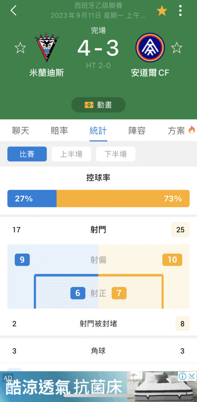Favorite the 安道爾 CF team star
Image resolution: width=197 pixels, height=402 pixels.
pyautogui.click(x=177, y=48)
